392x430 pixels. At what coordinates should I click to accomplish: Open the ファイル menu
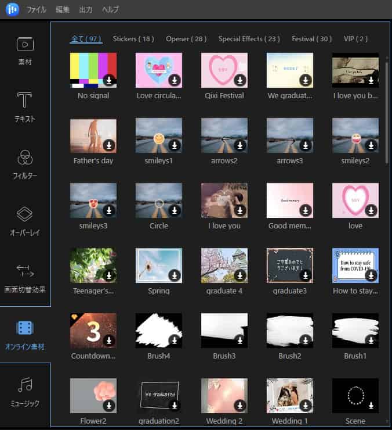click(x=37, y=10)
